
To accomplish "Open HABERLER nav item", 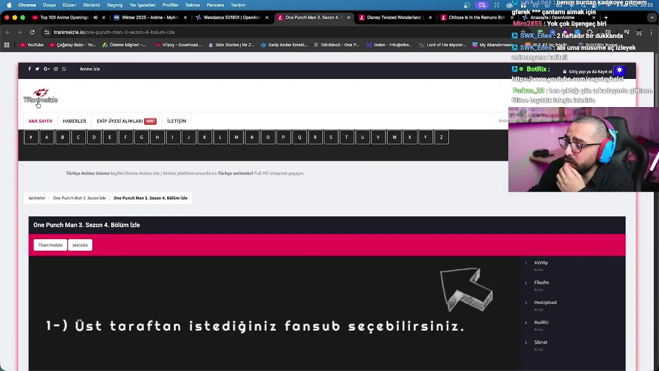I will tap(74, 121).
